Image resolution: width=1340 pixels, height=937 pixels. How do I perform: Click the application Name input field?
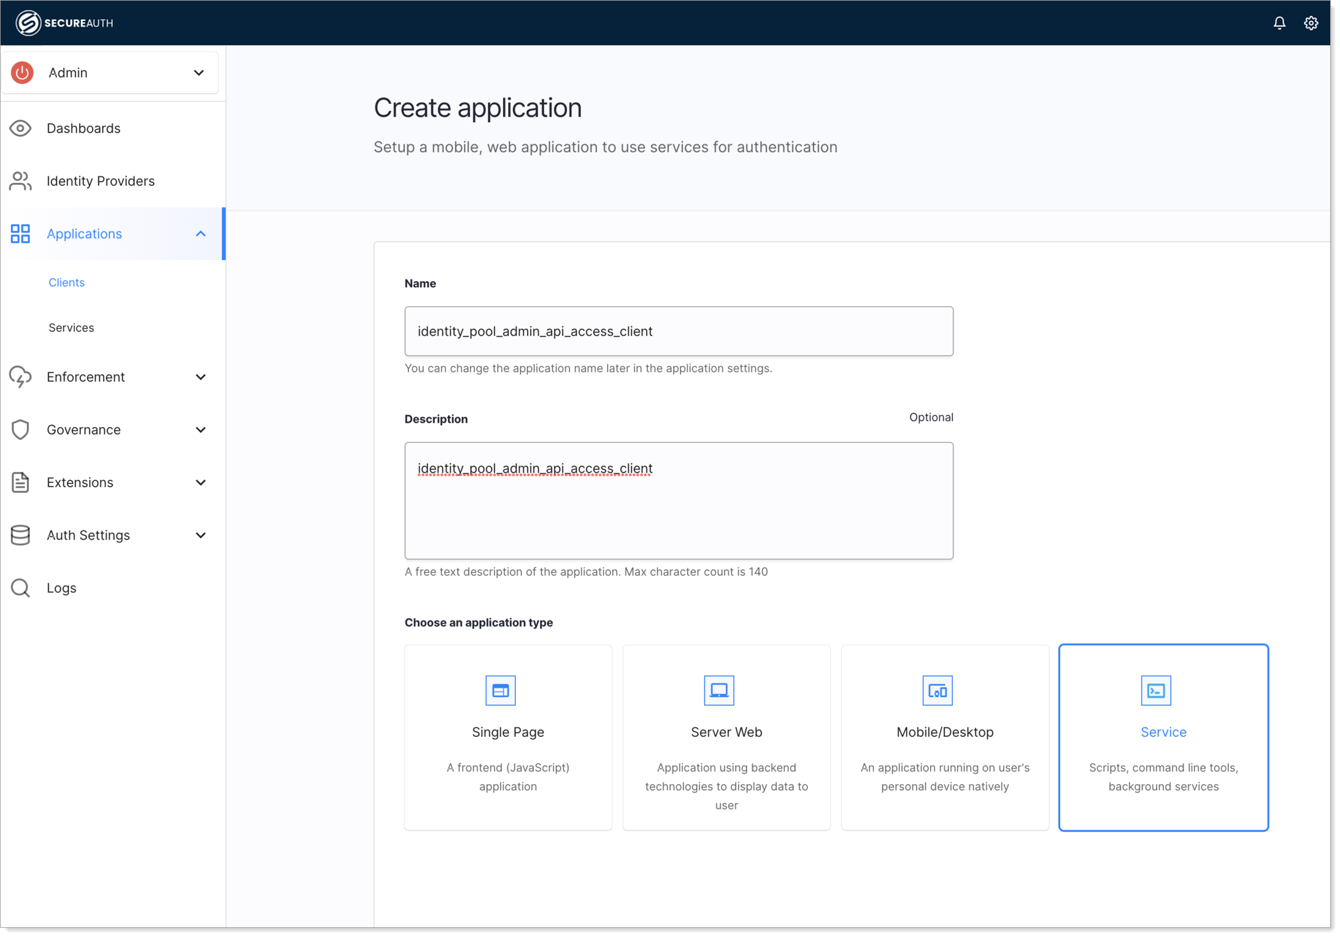pyautogui.click(x=679, y=331)
